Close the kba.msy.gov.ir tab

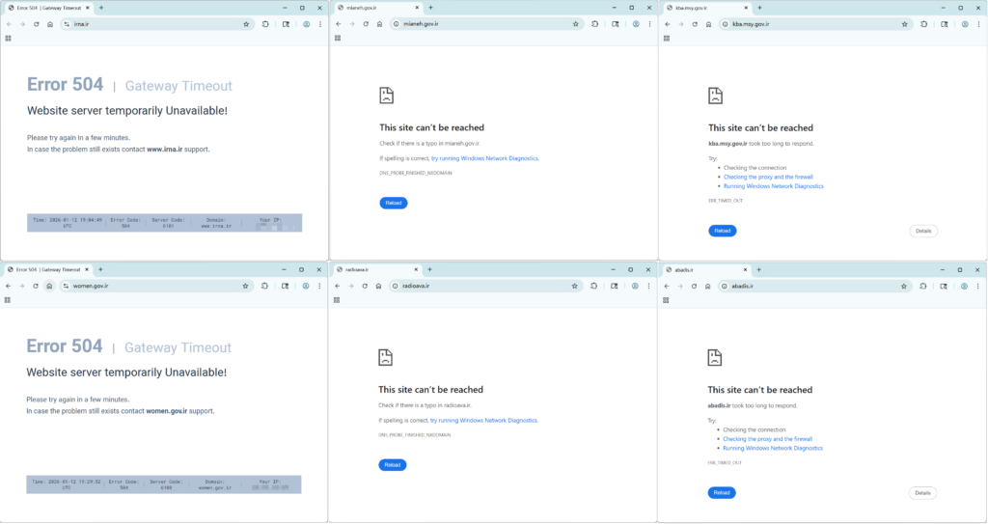(x=748, y=8)
